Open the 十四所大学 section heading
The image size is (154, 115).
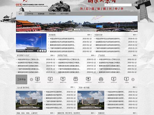pos(98,35)
